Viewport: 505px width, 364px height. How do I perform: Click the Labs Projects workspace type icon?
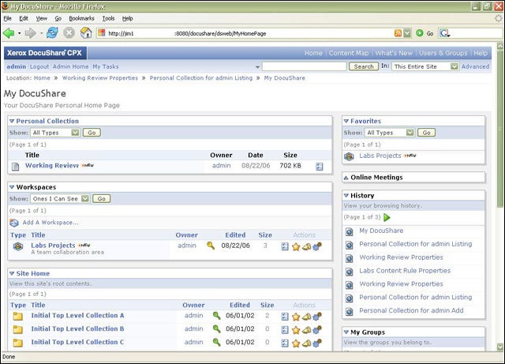coord(18,246)
